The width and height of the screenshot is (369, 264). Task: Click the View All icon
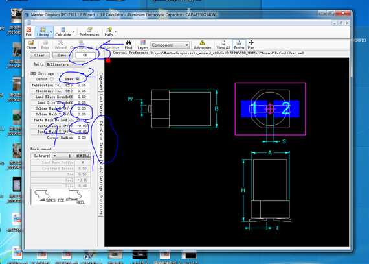click(x=223, y=45)
